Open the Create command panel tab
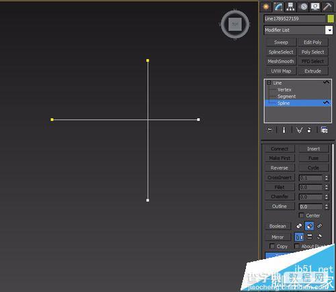This screenshot has height=292, width=336. click(266, 7)
